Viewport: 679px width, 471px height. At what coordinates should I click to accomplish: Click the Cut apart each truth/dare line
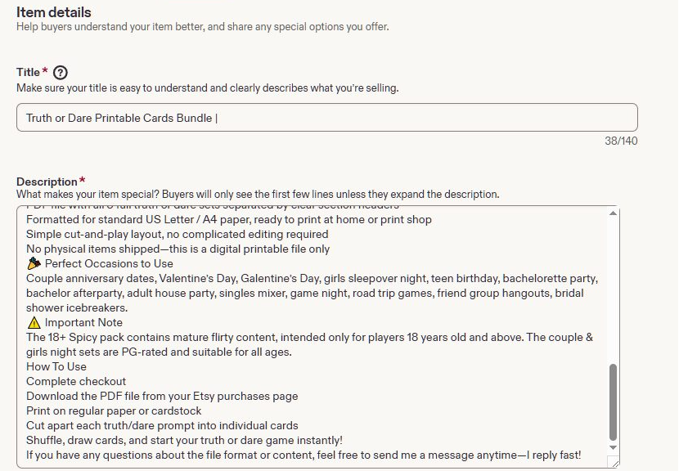point(162,425)
